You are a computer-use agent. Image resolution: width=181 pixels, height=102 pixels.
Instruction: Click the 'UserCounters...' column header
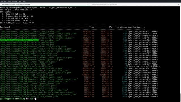pos(136,27)
